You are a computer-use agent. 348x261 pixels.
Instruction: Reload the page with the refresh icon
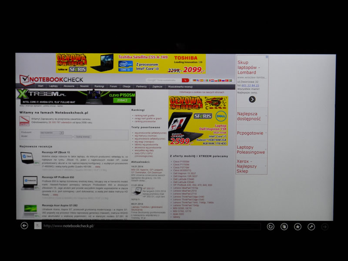[270, 226]
